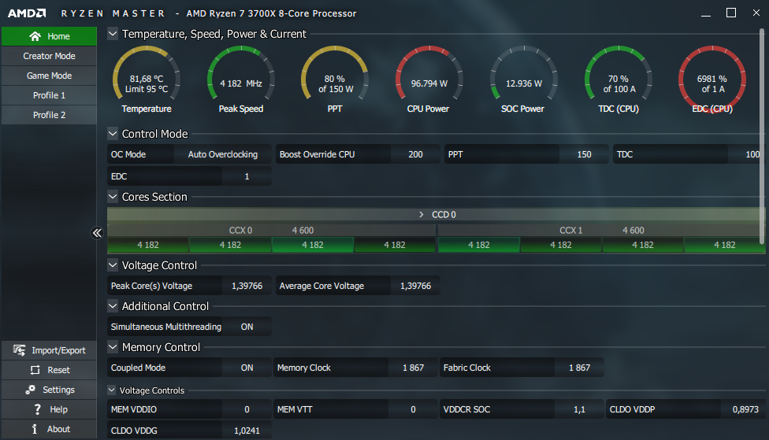Click third core bar in CCX 0

point(312,245)
